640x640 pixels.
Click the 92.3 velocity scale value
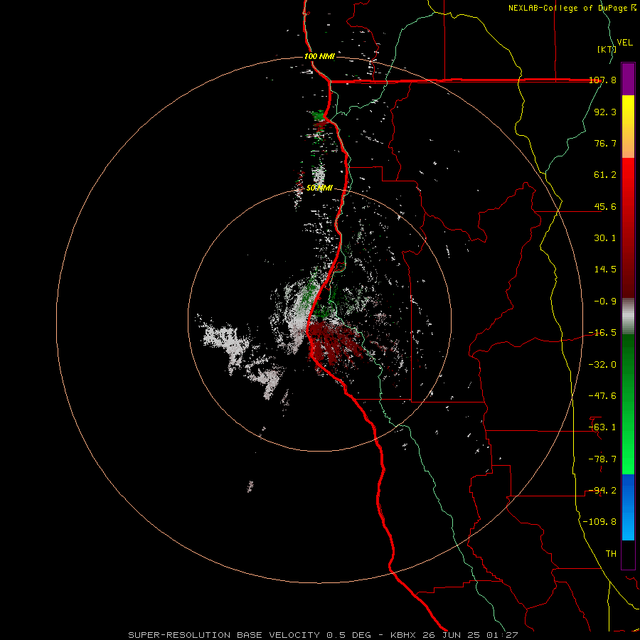tap(605, 112)
